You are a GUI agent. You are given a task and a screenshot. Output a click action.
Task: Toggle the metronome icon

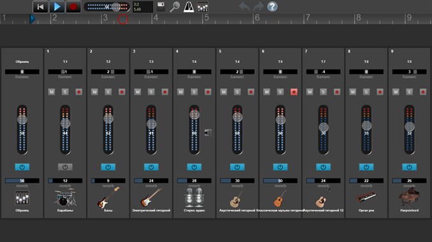[189, 7]
